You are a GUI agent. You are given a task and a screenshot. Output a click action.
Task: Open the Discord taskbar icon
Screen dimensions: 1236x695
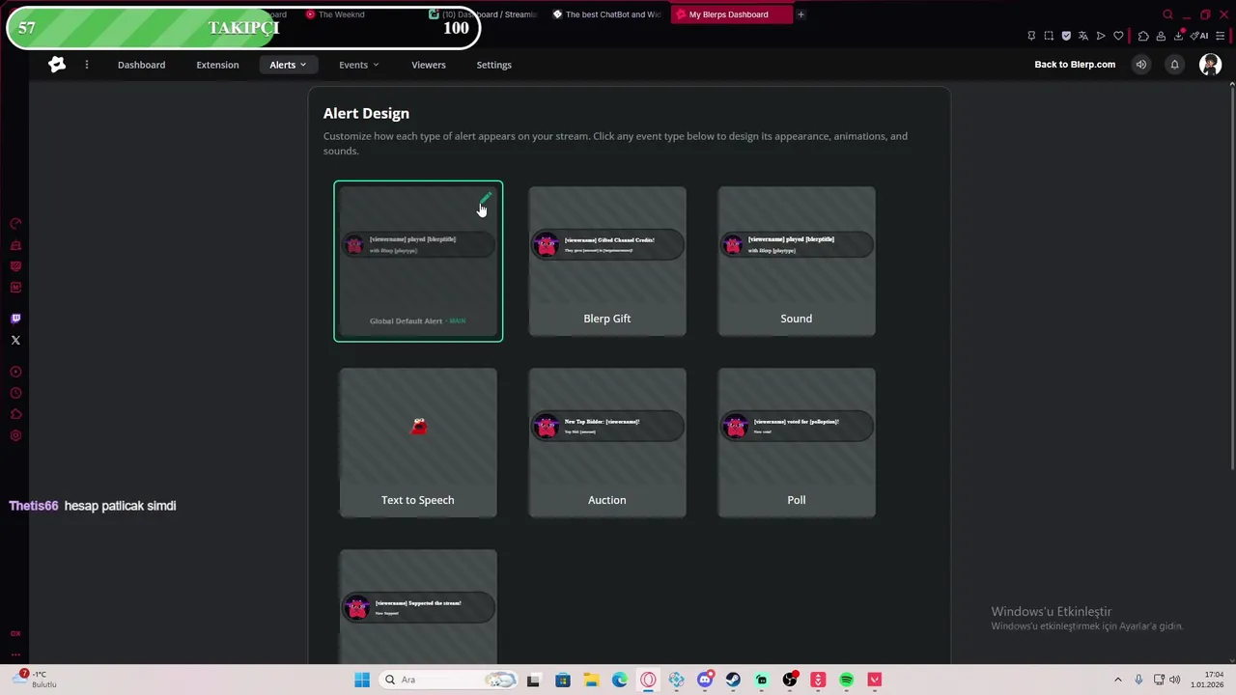point(705,680)
